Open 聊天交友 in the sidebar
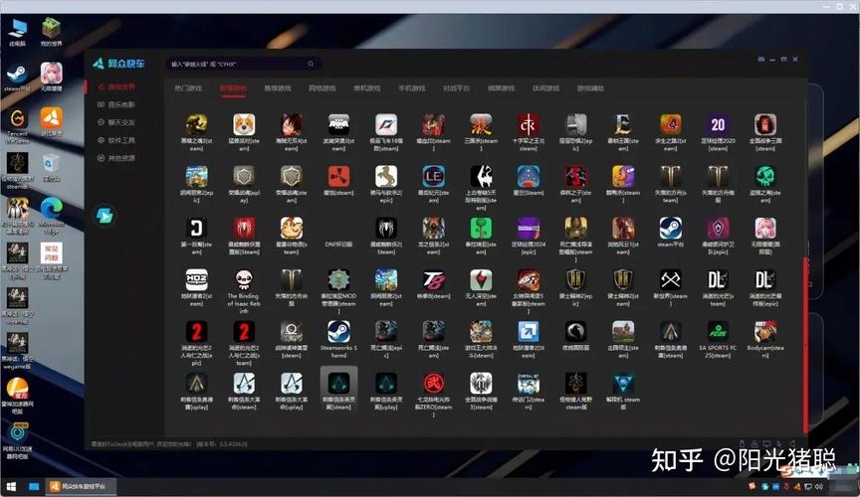 tap(115, 122)
